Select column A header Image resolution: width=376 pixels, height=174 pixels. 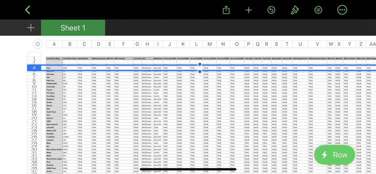coord(54,44)
